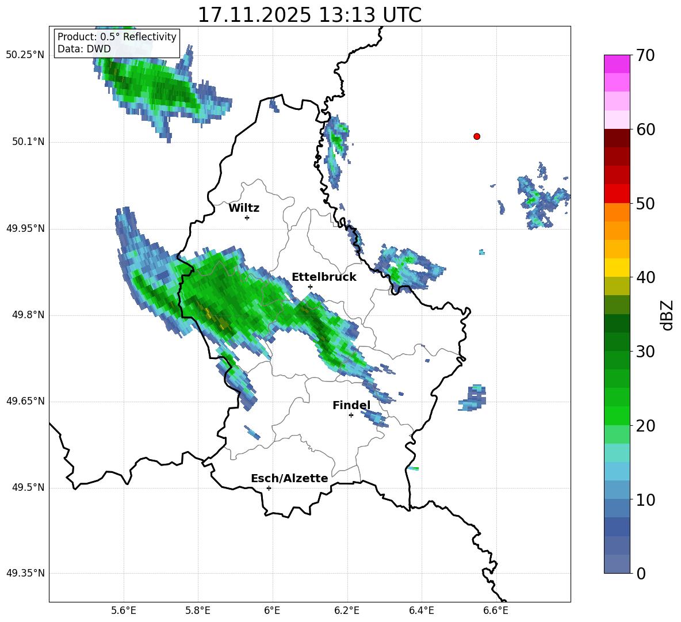Click the 6.2°E longitude label
Image resolution: width=681 pixels, height=622 pixels.
coord(347,610)
